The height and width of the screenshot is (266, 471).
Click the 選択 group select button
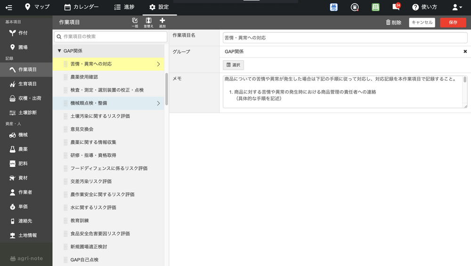pyautogui.click(x=233, y=65)
